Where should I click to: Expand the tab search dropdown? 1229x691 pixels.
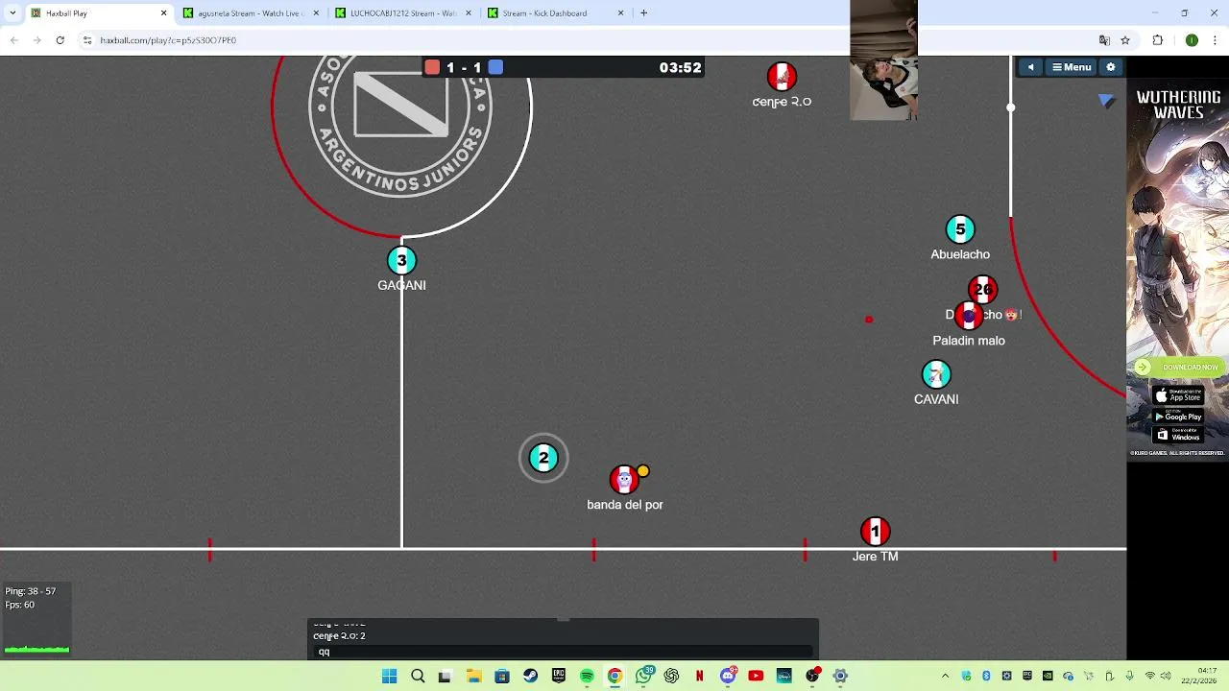coord(12,13)
